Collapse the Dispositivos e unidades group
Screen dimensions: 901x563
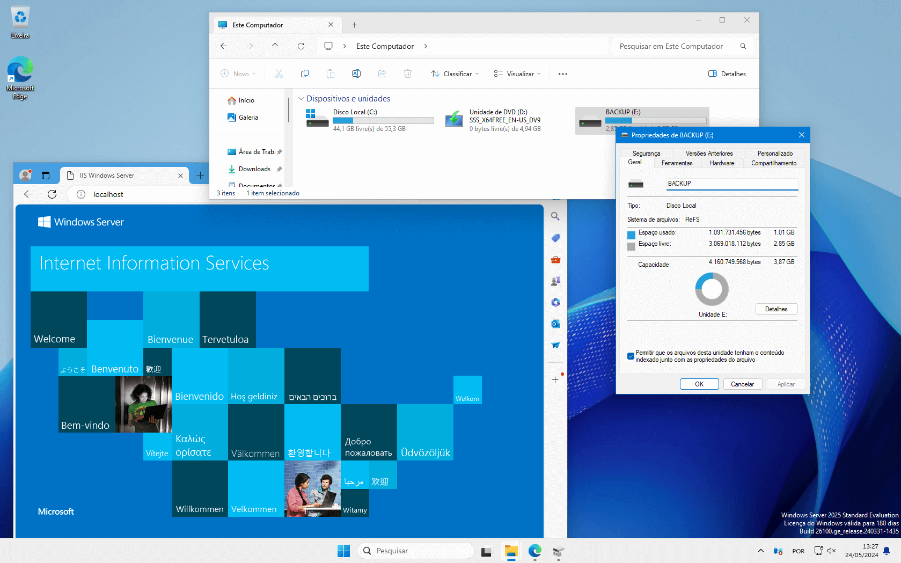tap(301, 99)
